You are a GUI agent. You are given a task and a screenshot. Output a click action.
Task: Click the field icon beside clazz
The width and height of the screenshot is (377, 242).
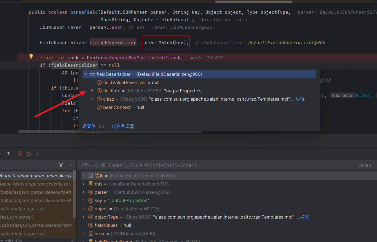[x=99, y=99]
